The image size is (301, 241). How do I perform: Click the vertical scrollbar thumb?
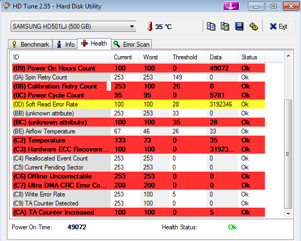pyautogui.click(x=288, y=154)
